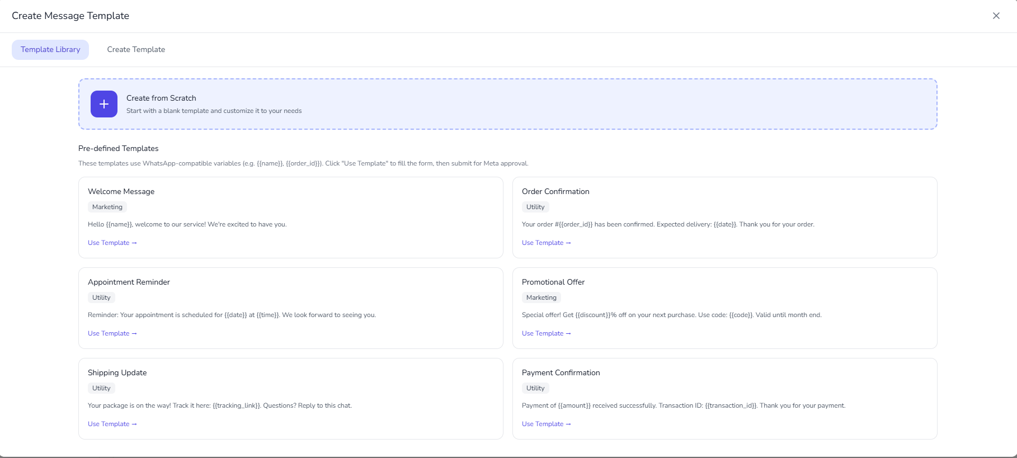1017x458 pixels.
Task: Click the Shipping Update message body text
Action: [220, 405]
